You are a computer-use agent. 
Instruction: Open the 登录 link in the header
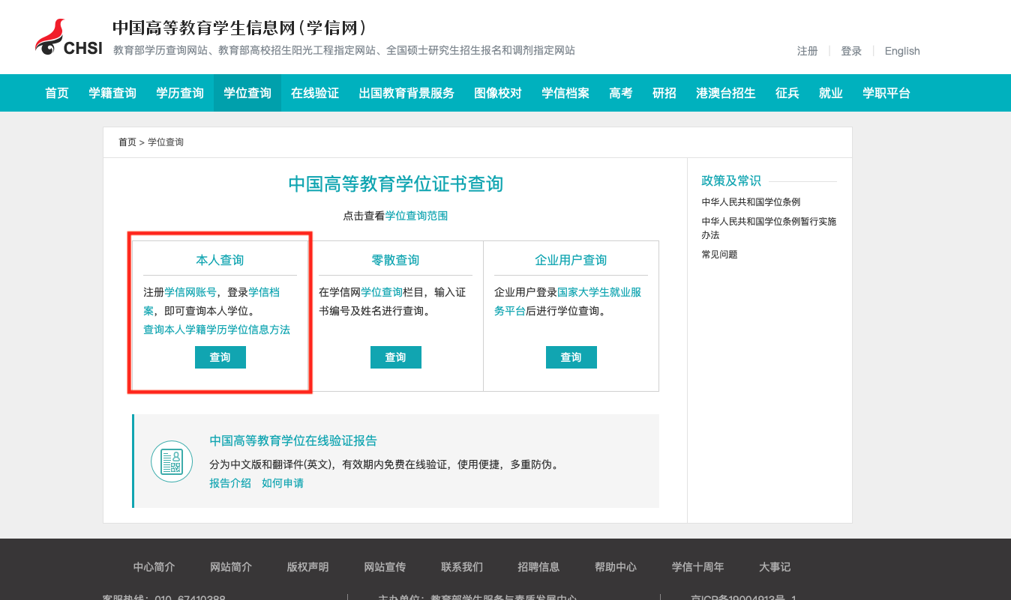(851, 51)
